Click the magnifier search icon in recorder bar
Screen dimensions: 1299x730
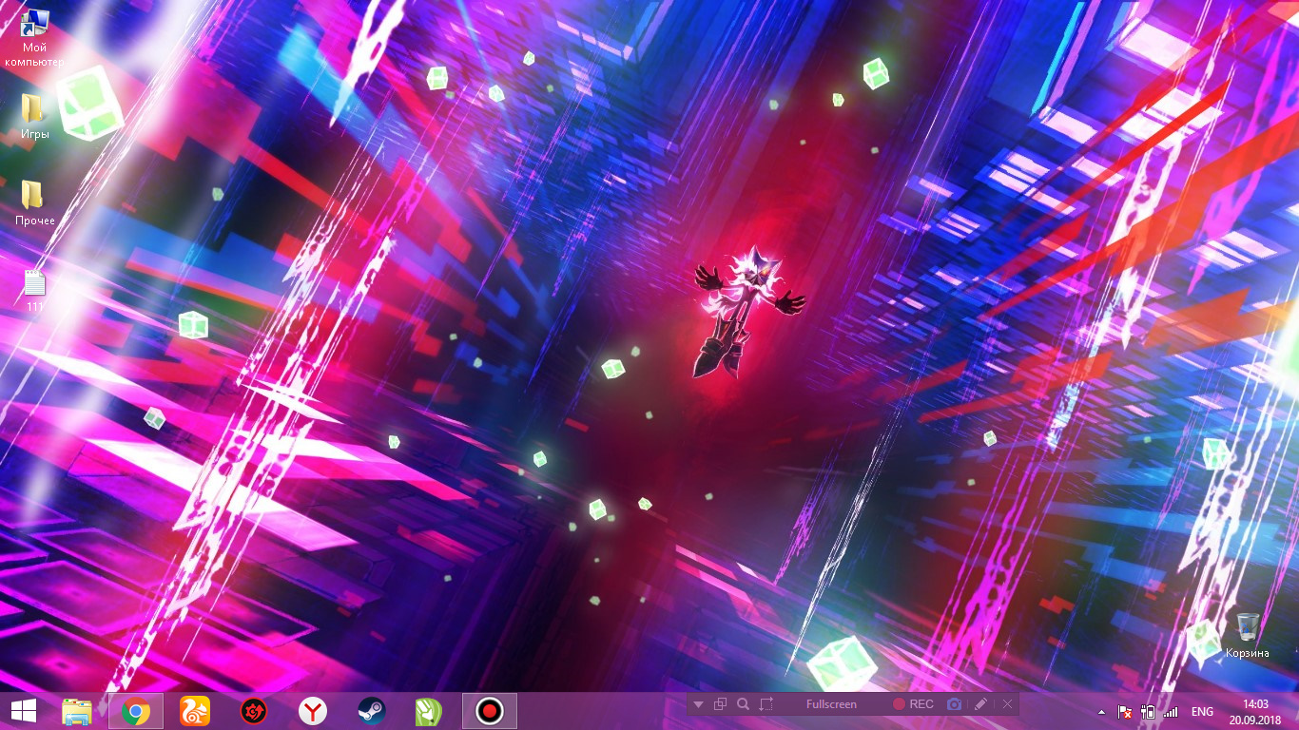743,704
